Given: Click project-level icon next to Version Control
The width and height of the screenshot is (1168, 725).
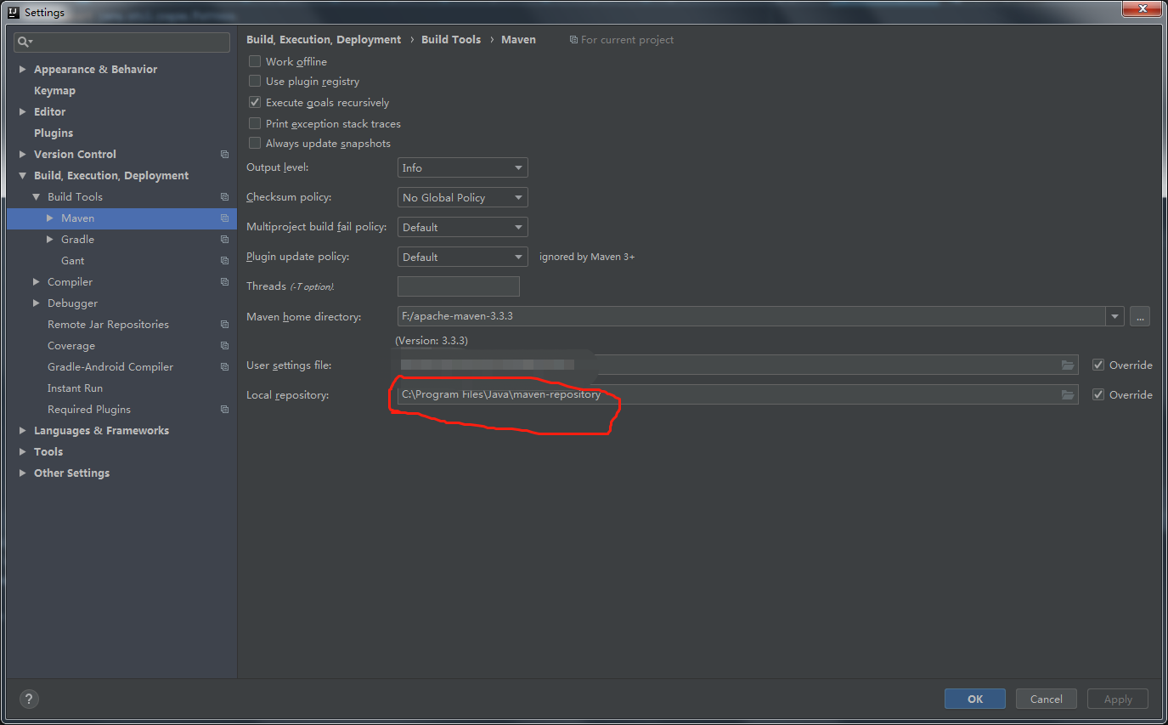Looking at the screenshot, I should coord(224,155).
